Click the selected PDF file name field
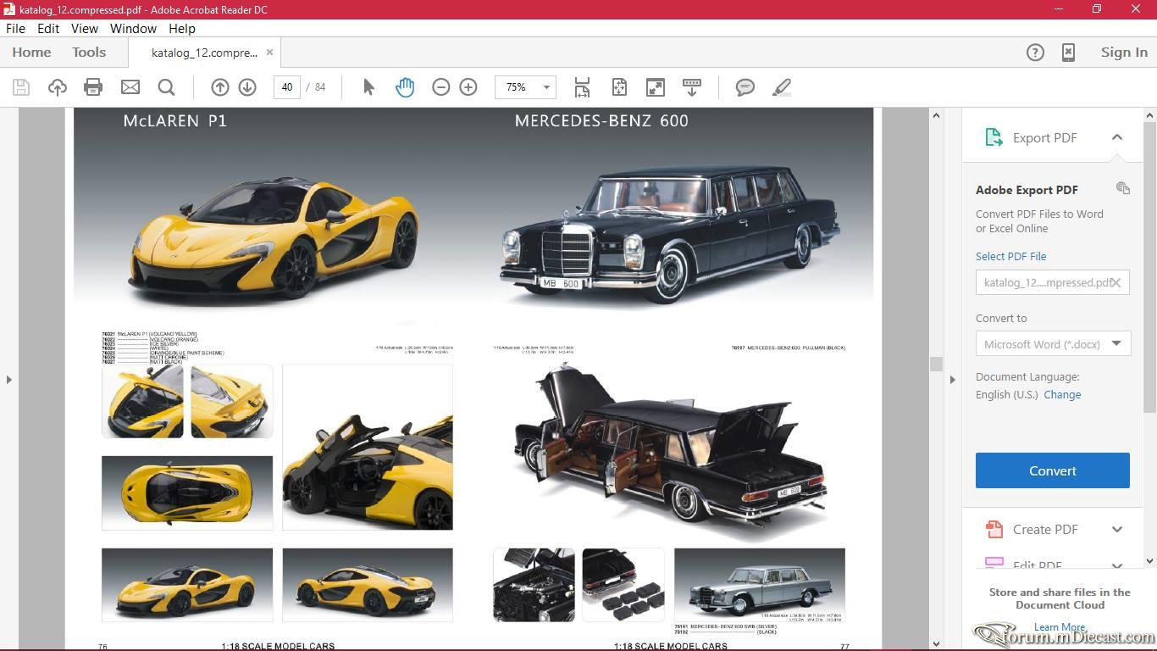Image resolution: width=1157 pixels, height=651 pixels. (1052, 282)
